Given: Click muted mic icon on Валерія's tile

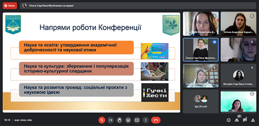Looking at the screenshot, I should (252, 67).
